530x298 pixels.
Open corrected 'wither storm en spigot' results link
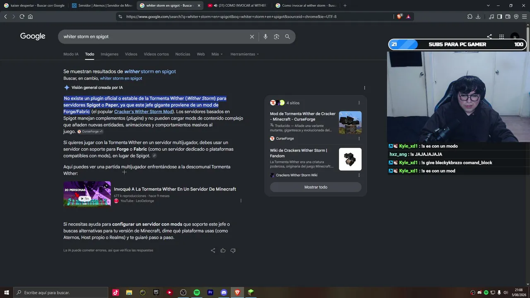coord(150,72)
